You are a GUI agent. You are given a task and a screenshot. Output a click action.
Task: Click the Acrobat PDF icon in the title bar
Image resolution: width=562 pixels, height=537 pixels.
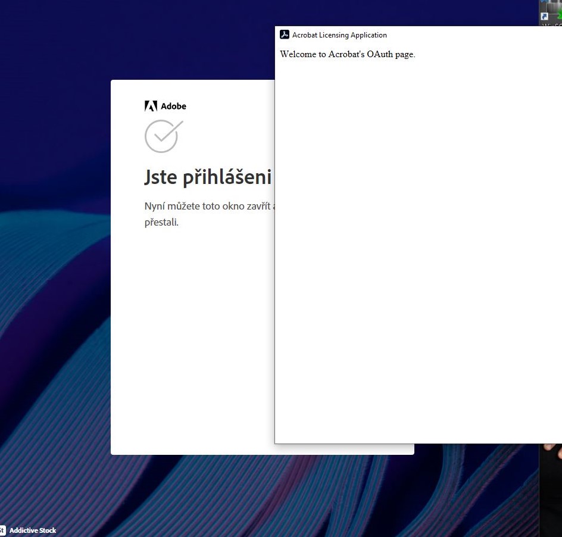[x=285, y=35]
